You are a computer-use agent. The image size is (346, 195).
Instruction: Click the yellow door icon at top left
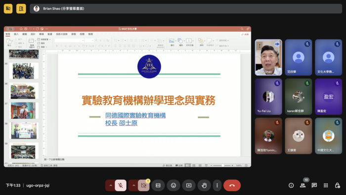[21, 8]
